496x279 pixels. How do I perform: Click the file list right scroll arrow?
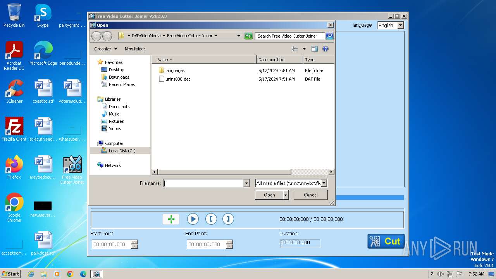[331, 172]
